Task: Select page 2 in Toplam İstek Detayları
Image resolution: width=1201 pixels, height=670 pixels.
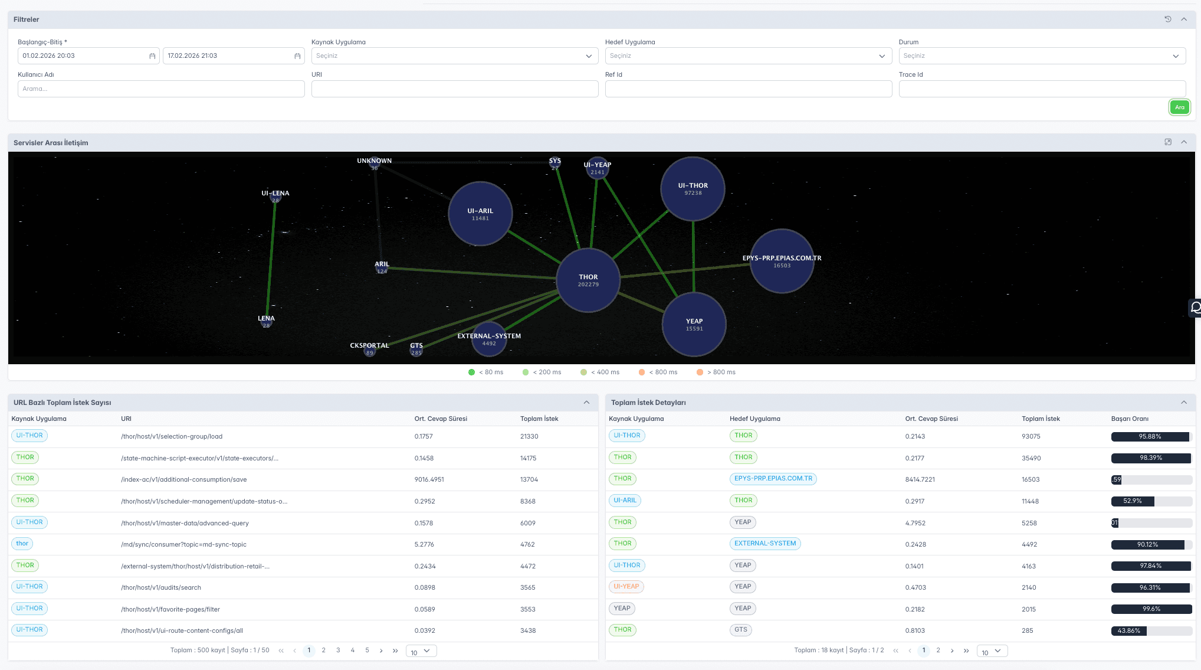Action: 938,651
